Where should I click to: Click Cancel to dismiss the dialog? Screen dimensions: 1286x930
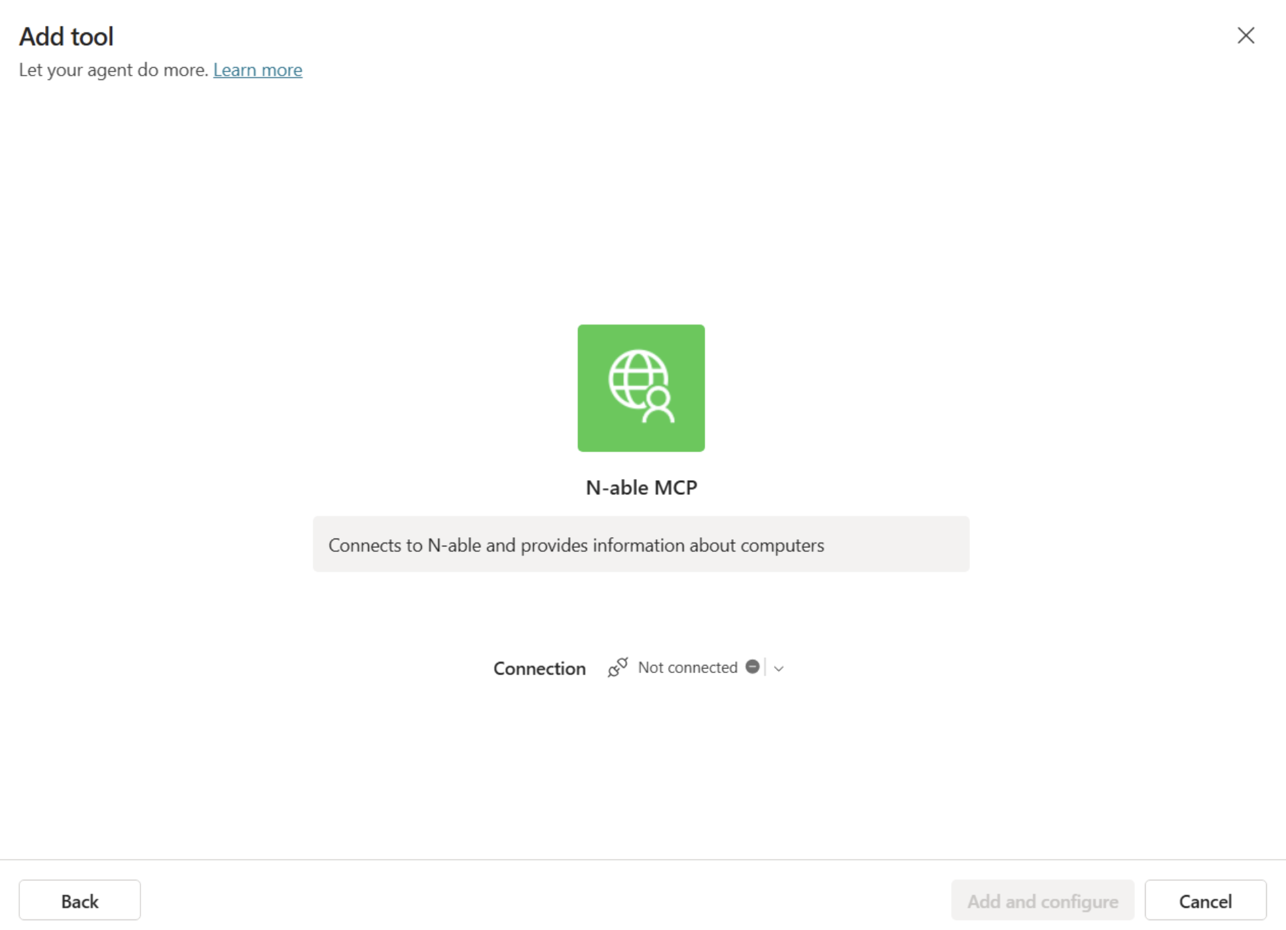point(1205,900)
